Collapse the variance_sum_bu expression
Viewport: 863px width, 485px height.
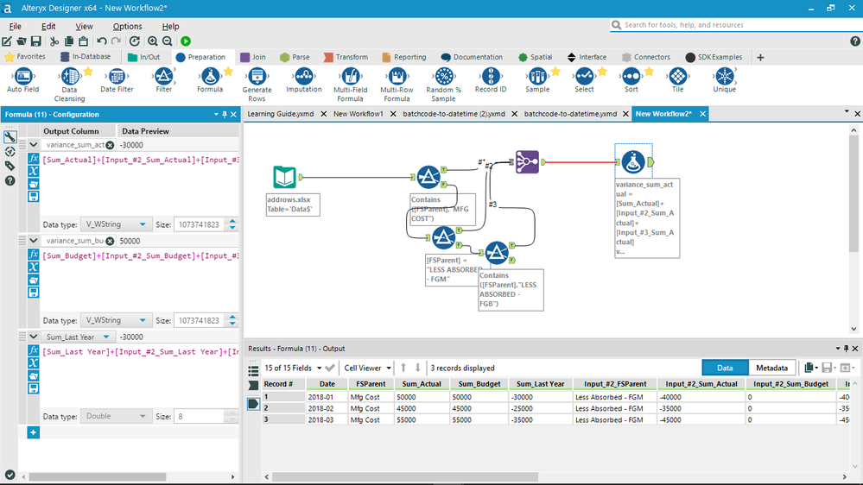pyautogui.click(x=34, y=240)
